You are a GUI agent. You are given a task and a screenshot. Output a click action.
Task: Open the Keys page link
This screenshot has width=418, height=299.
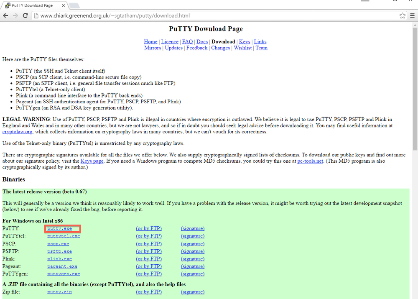click(92, 161)
